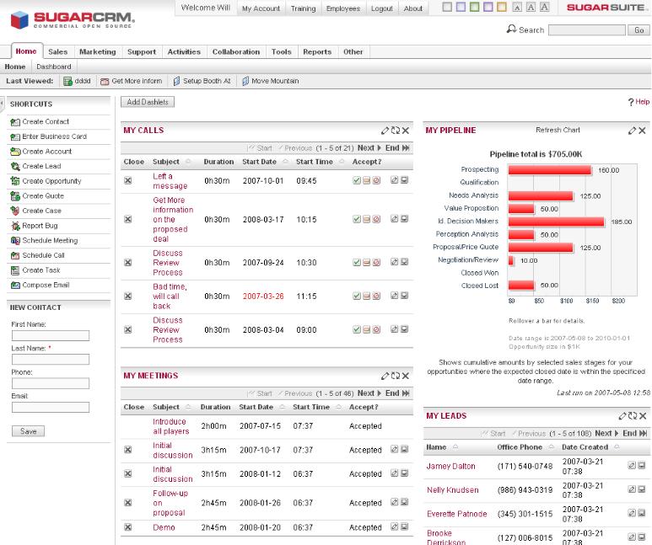View details of Jamey Dalton lead

pyautogui.click(x=642, y=465)
